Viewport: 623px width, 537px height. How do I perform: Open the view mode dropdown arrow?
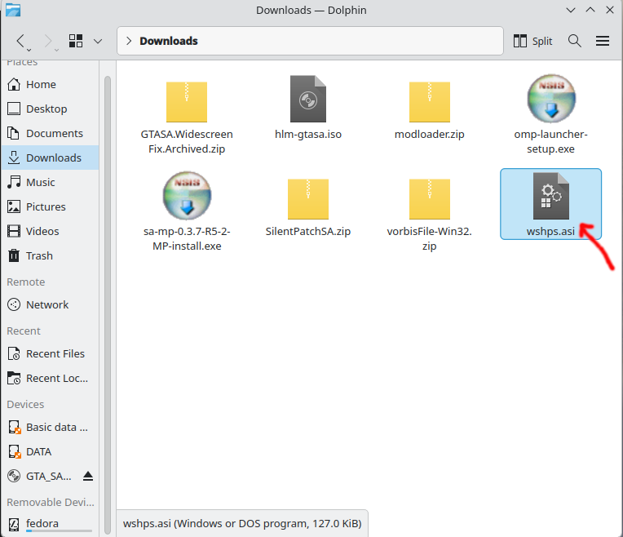pos(98,41)
